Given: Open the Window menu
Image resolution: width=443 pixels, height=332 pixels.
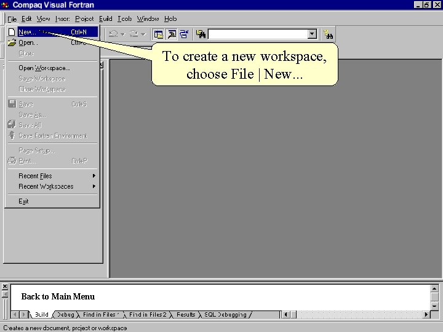Looking at the screenshot, I should (148, 19).
